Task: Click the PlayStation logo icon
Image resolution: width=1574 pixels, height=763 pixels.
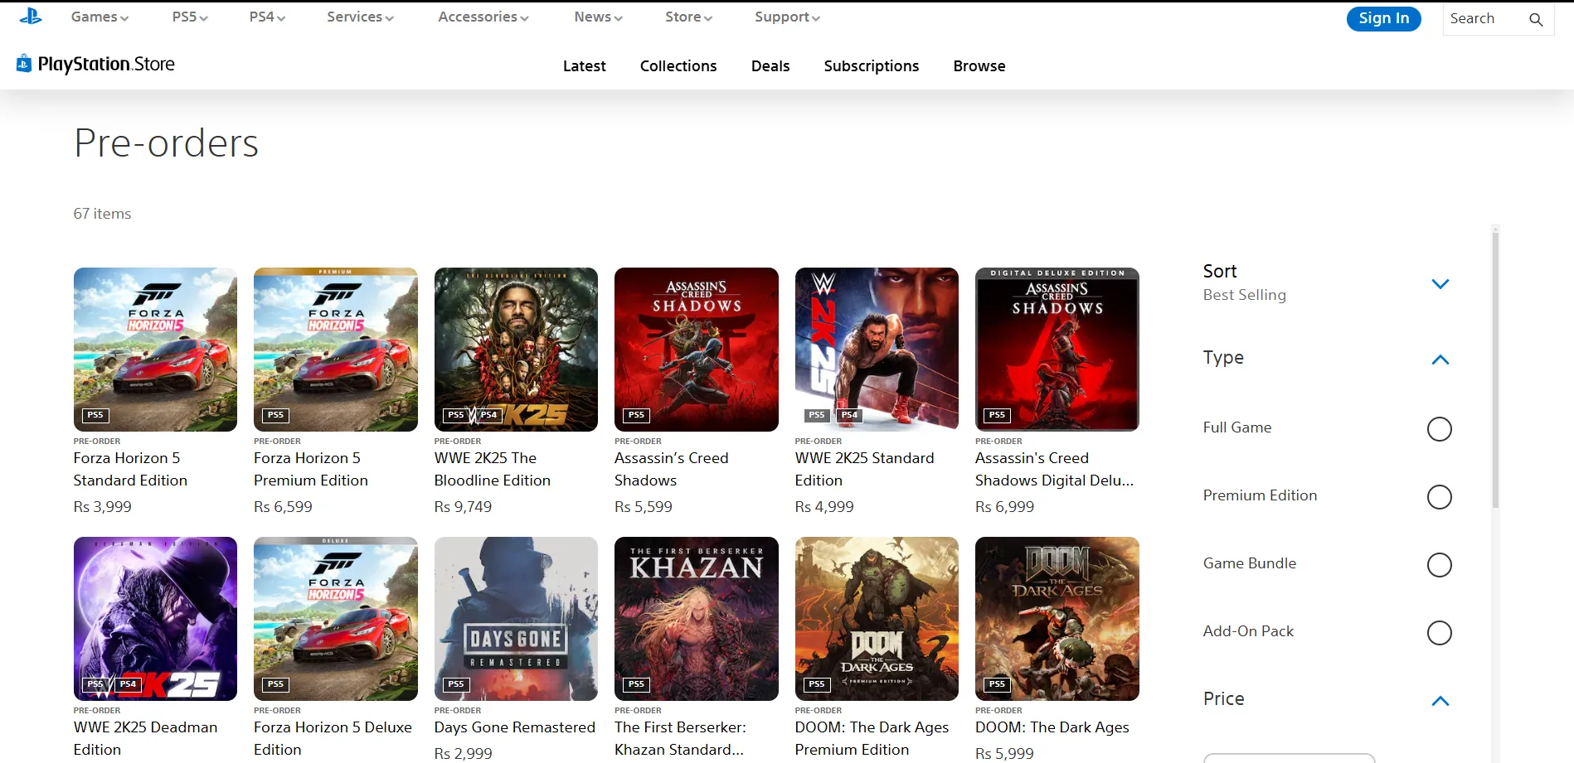Action: (31, 17)
